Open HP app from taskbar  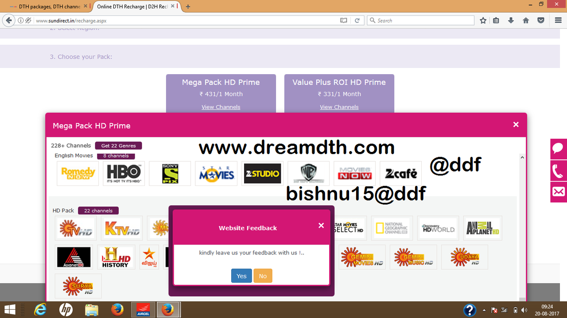point(66,310)
